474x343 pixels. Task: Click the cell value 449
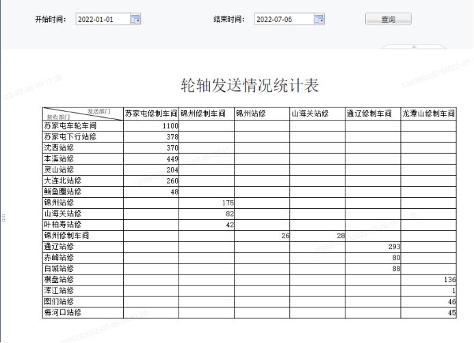[x=172, y=159]
